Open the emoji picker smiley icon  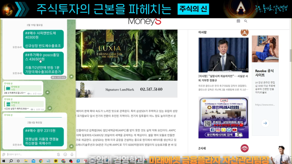tap(65, 154)
